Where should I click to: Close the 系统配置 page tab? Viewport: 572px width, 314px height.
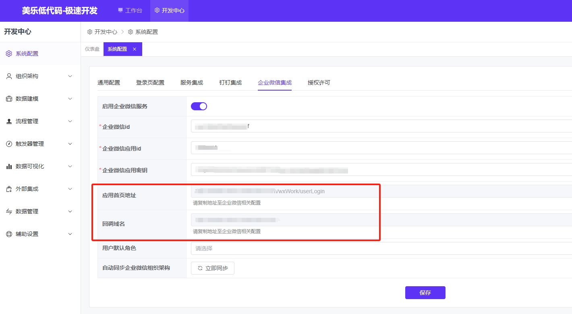click(x=135, y=49)
